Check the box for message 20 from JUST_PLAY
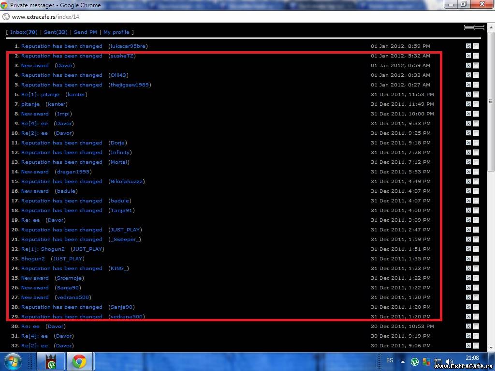Image resolution: width=495 pixels, height=371 pixels. click(476, 230)
